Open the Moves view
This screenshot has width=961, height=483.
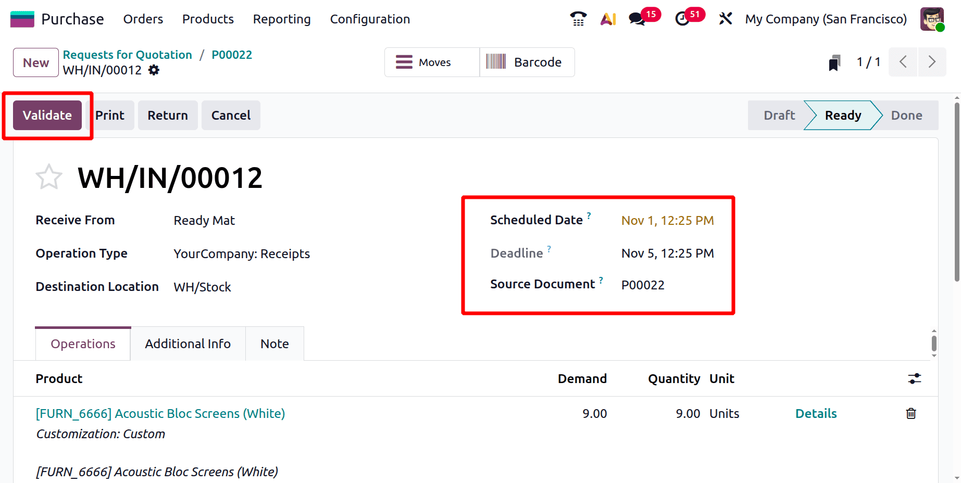click(x=431, y=62)
